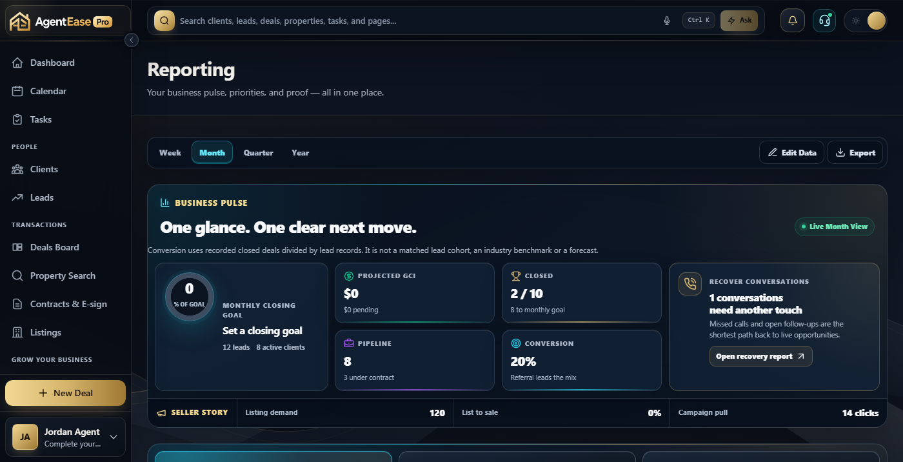The width and height of the screenshot is (903, 462).
Task: Open Clients in the sidebar
Action: point(65,169)
